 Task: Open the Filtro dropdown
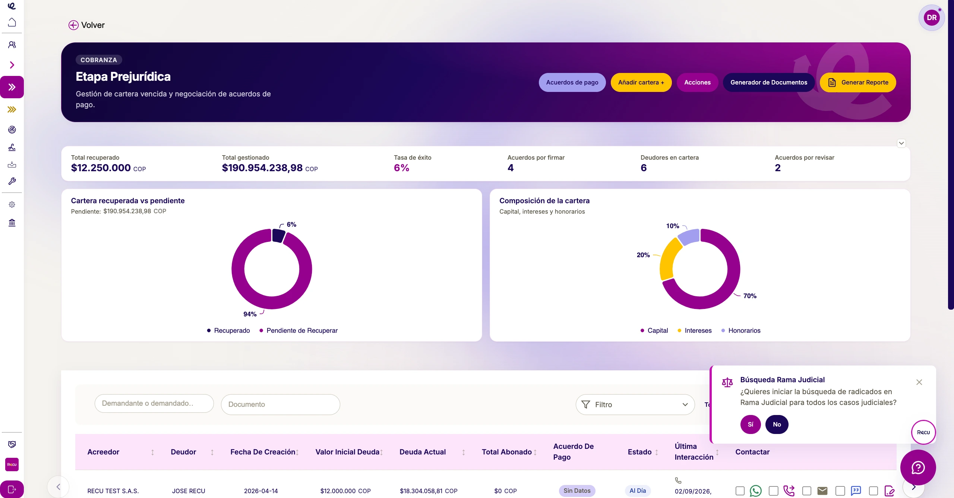[x=635, y=405]
